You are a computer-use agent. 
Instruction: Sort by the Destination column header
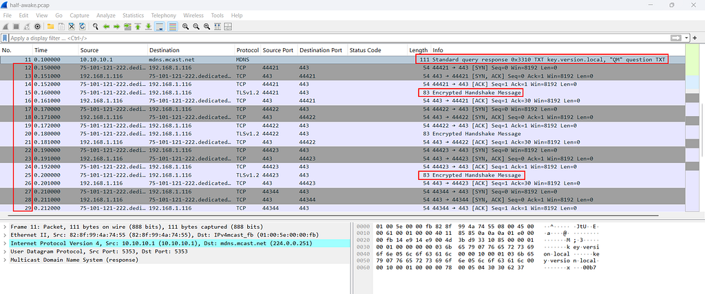point(191,50)
